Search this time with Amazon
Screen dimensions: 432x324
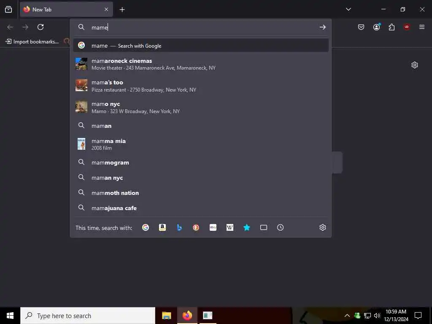pyautogui.click(x=162, y=227)
